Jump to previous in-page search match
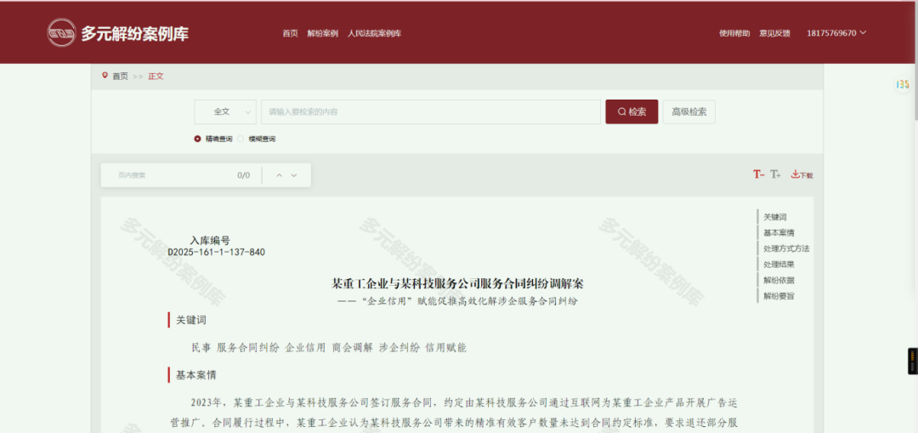 [x=280, y=175]
